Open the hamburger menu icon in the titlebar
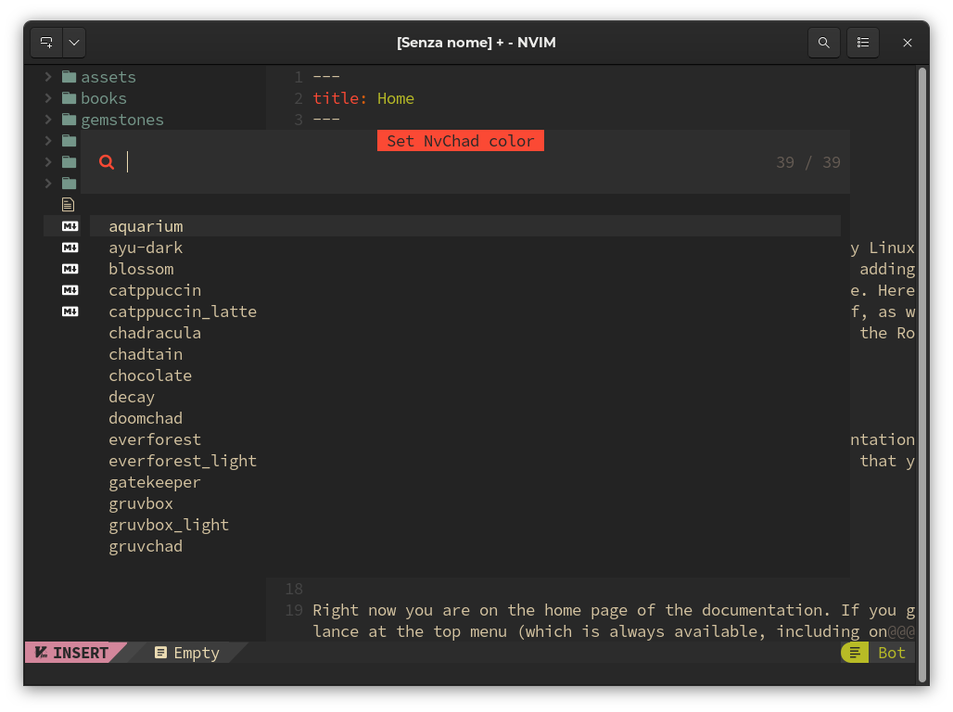 coord(863,43)
